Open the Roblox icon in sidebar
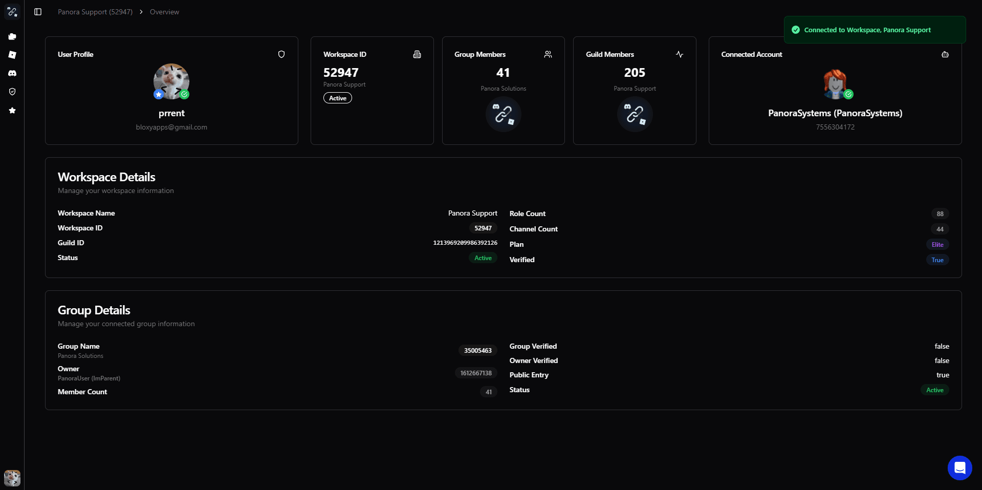 (x=12, y=55)
